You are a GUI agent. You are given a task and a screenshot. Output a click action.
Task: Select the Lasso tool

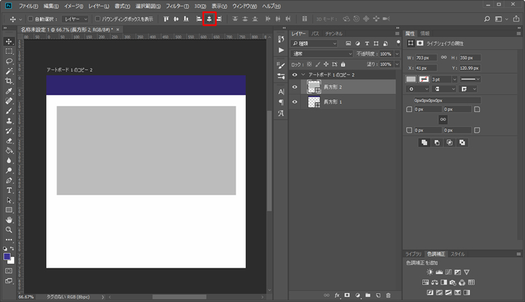click(x=9, y=61)
